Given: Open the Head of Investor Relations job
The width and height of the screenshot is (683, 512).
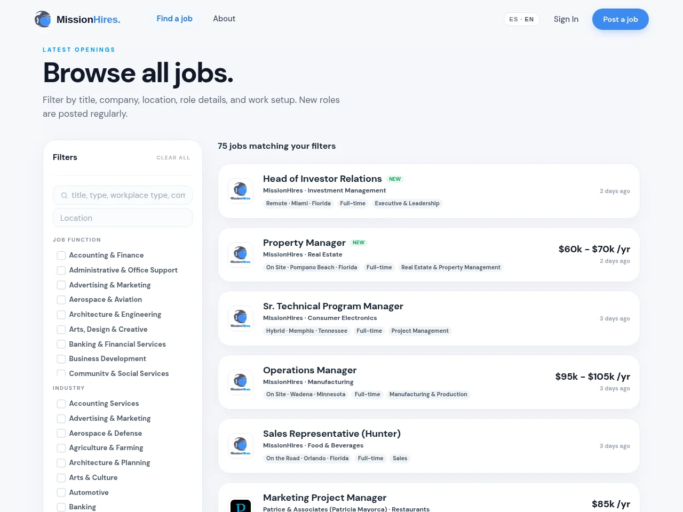Looking at the screenshot, I should coord(322,179).
